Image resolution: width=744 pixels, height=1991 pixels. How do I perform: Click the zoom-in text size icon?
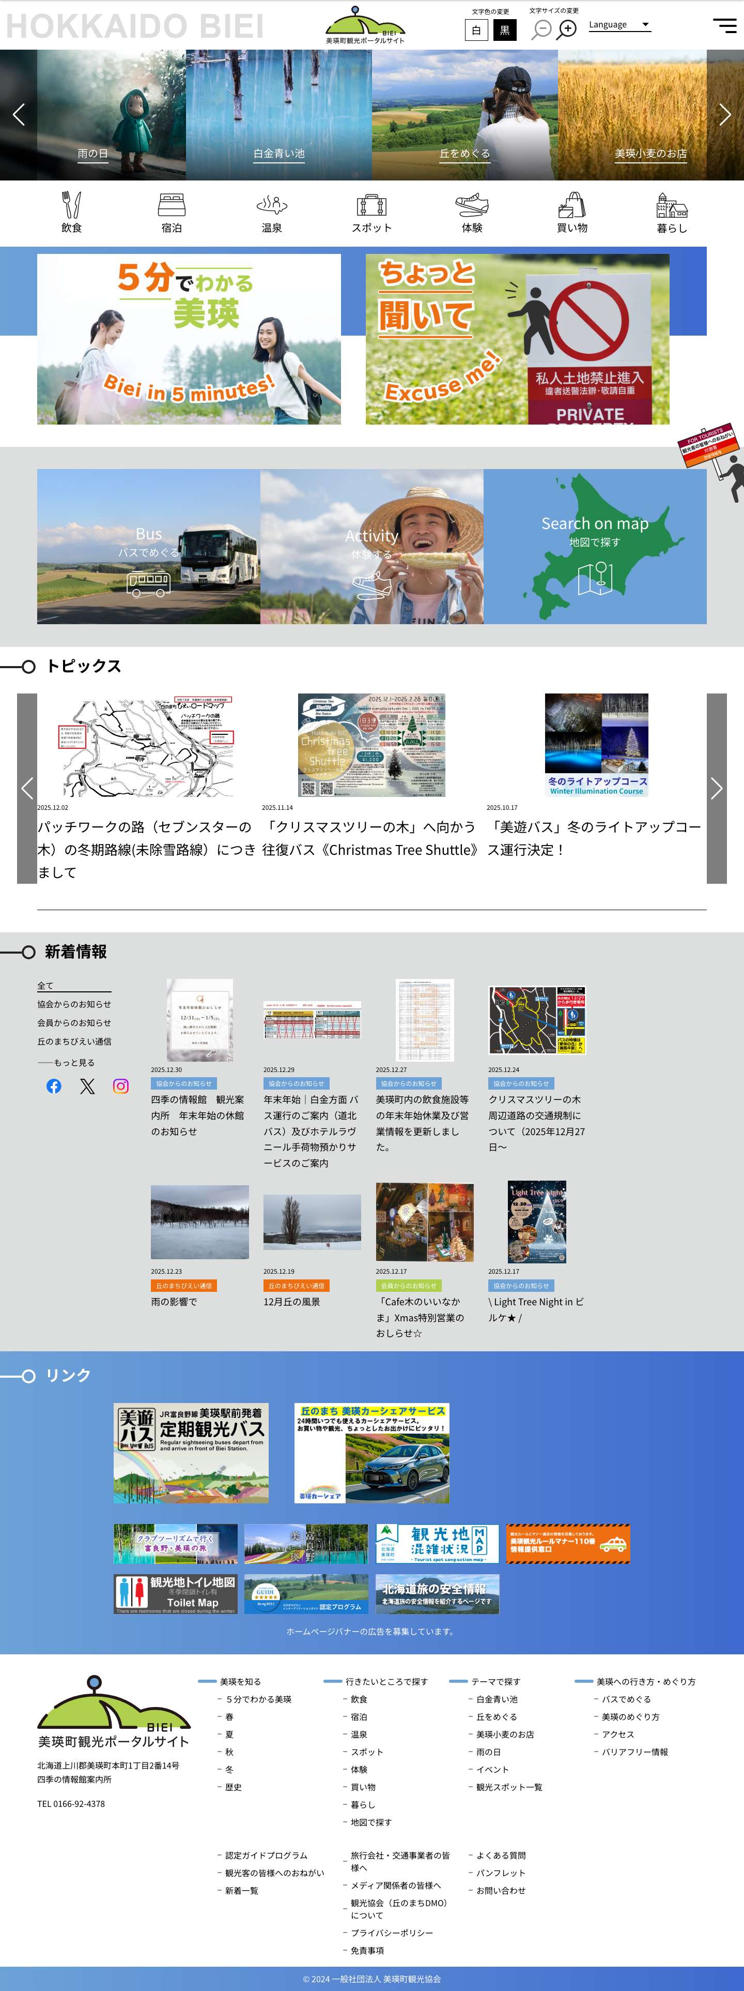567,29
